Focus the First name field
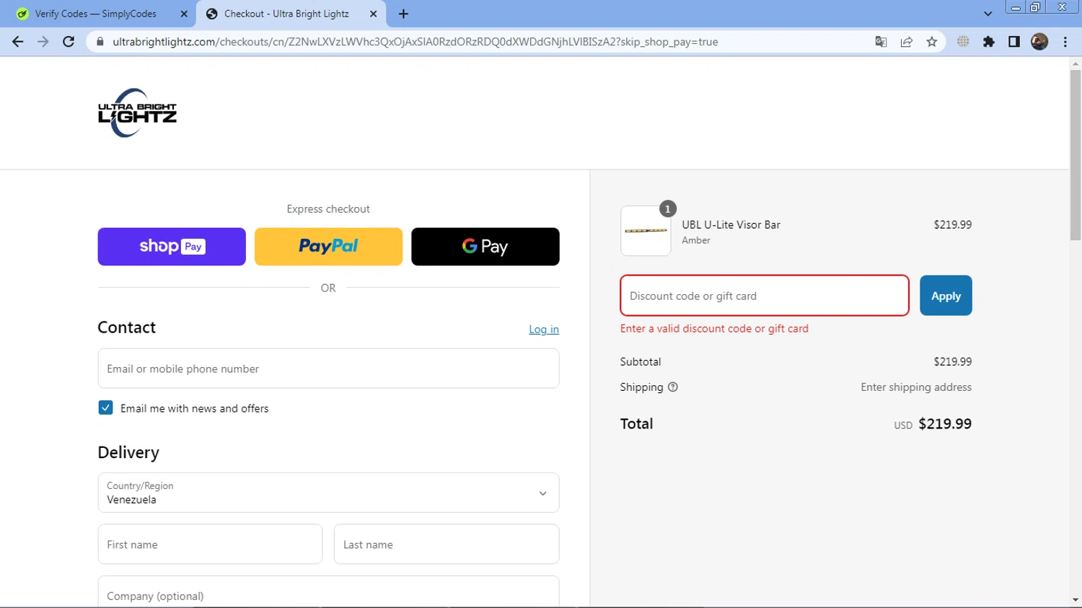 [x=210, y=545]
